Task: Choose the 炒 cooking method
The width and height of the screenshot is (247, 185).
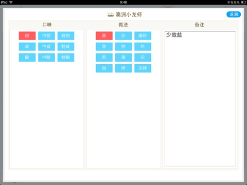Action: point(123,35)
